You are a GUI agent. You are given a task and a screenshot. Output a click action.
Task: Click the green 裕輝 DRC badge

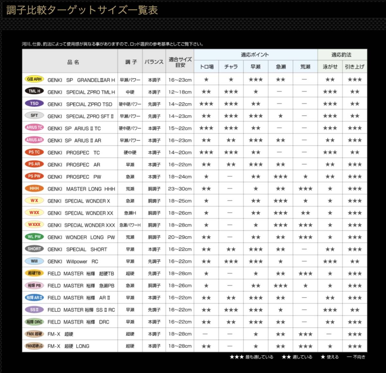point(34,322)
